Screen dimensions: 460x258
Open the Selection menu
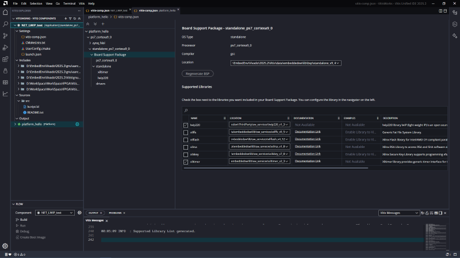(x=36, y=3)
